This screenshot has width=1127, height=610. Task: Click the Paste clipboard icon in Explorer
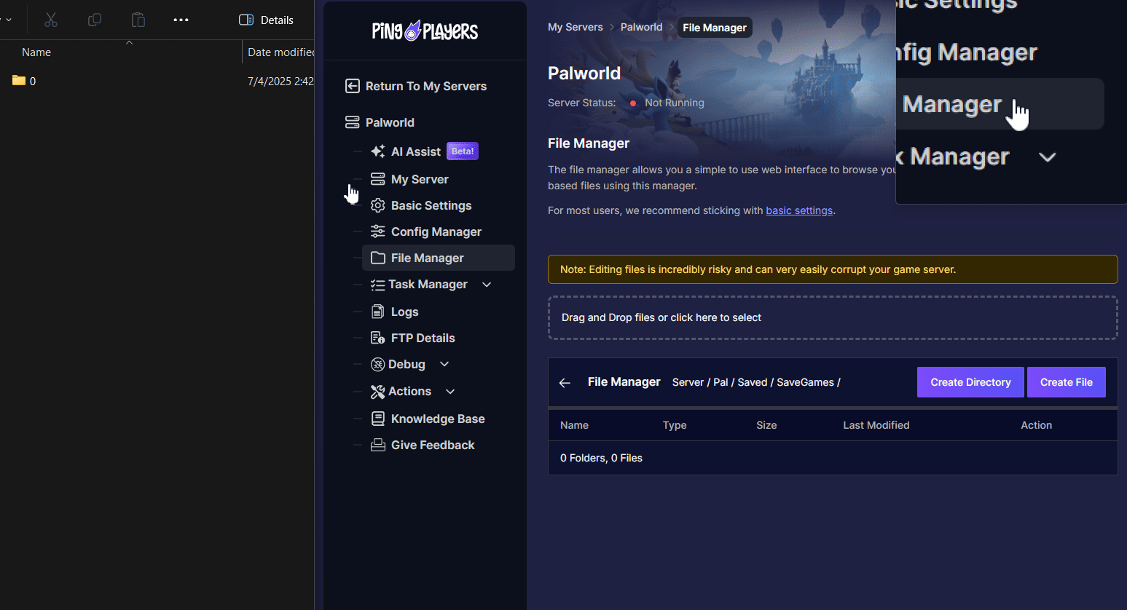138,20
